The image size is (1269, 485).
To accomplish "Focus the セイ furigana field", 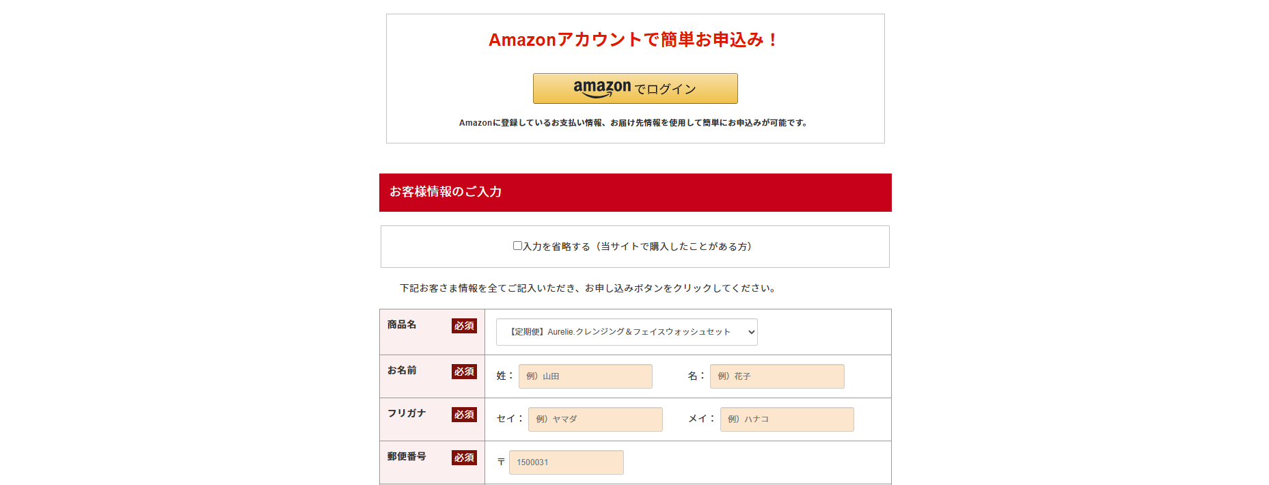I will tap(595, 419).
